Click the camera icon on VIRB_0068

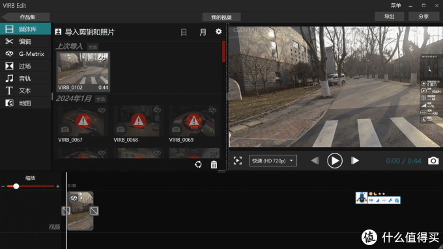pos(121,129)
